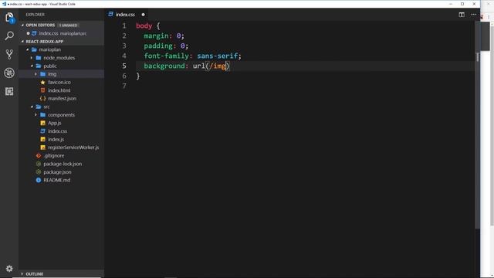Open manifest.json in the explorer

pyautogui.click(x=62, y=99)
